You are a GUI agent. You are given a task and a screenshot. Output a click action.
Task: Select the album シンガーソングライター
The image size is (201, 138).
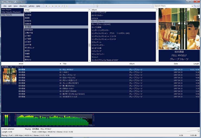coord(123,30)
